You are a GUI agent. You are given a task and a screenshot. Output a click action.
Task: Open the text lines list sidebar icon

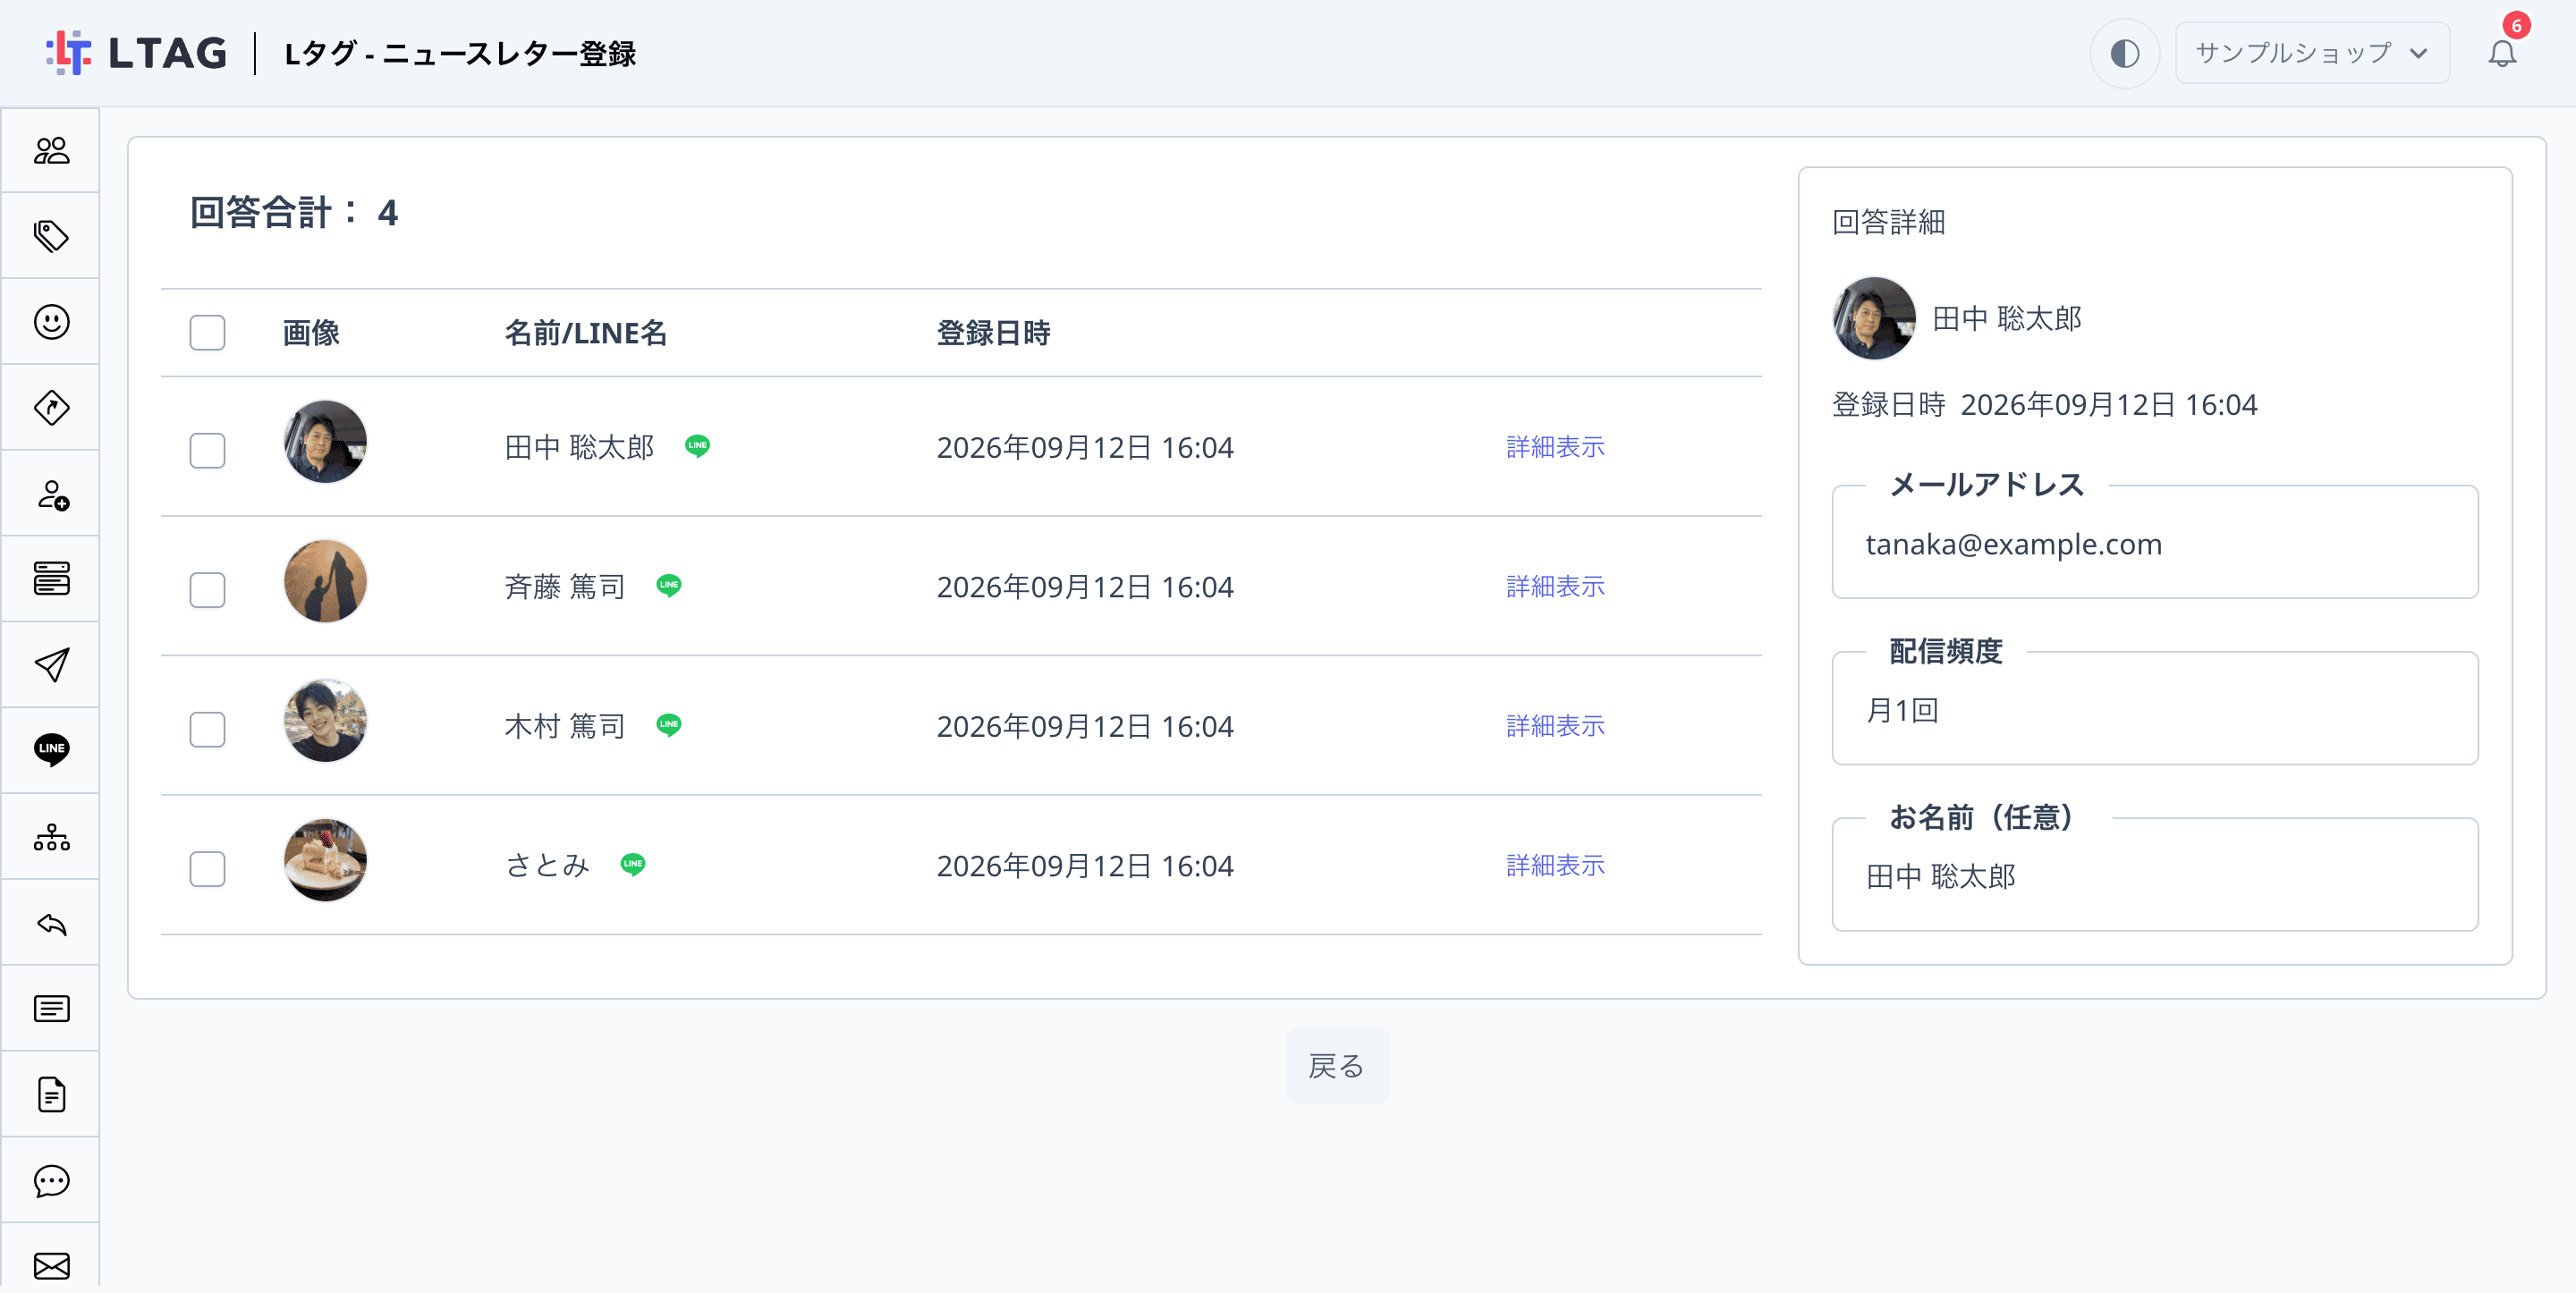51,1008
